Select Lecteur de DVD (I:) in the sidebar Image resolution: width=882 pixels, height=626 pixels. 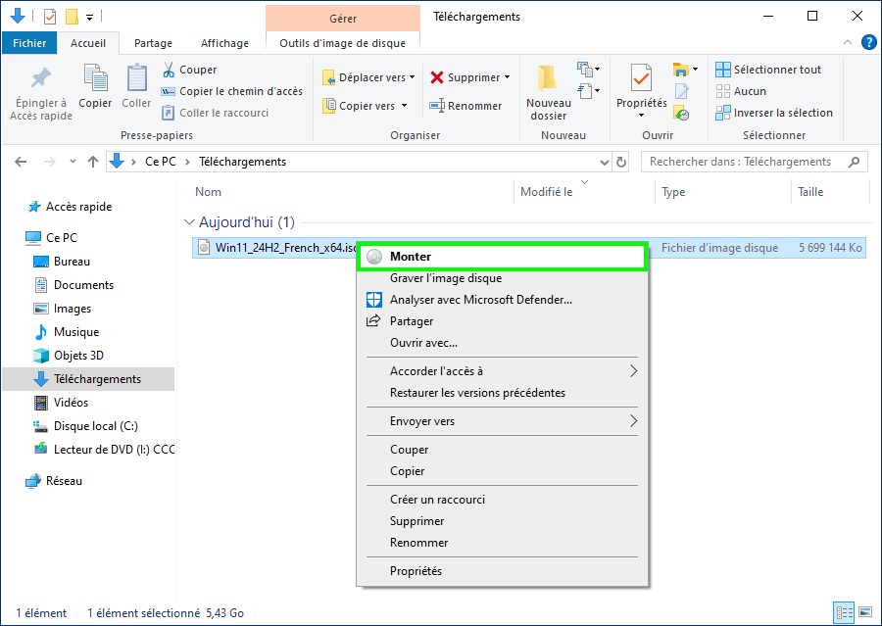[x=104, y=450]
